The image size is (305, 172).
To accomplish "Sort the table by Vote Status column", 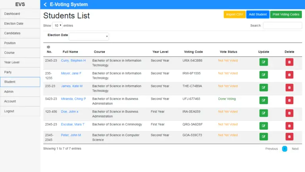I will (228, 52).
